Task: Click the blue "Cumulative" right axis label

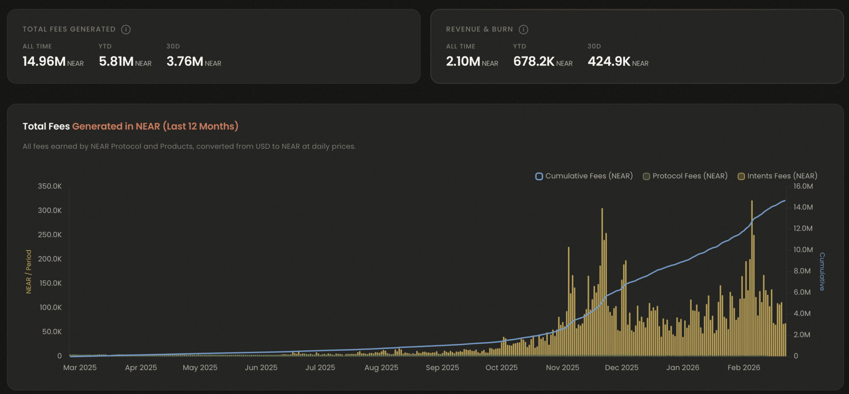Action: tap(822, 272)
